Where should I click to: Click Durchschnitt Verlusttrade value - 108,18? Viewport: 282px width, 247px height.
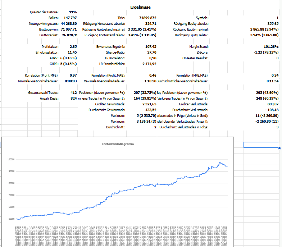[x=272, y=110]
